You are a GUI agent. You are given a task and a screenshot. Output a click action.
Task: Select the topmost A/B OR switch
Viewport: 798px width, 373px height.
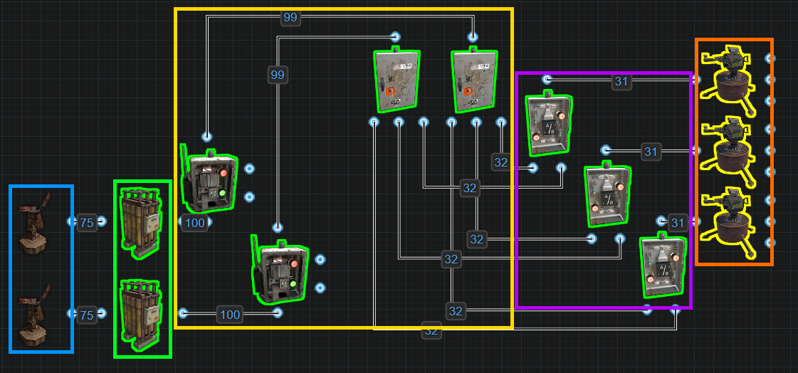click(549, 125)
